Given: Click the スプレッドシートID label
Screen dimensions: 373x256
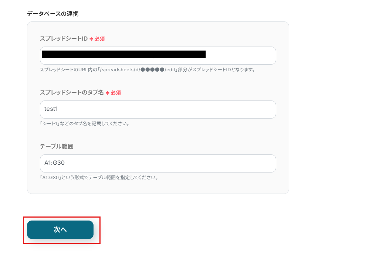Looking at the screenshot, I should (x=63, y=38).
